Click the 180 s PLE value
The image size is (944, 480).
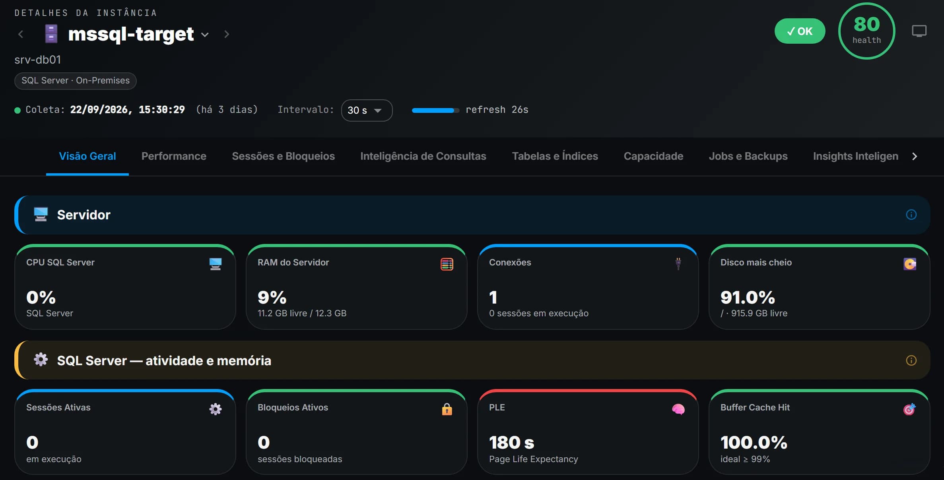click(511, 442)
